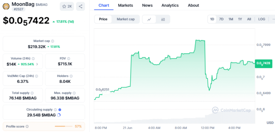Image resolution: width=275 pixels, height=132 pixels.
Task: Toggle chart to Market cap view
Action: pyautogui.click(x=126, y=19)
